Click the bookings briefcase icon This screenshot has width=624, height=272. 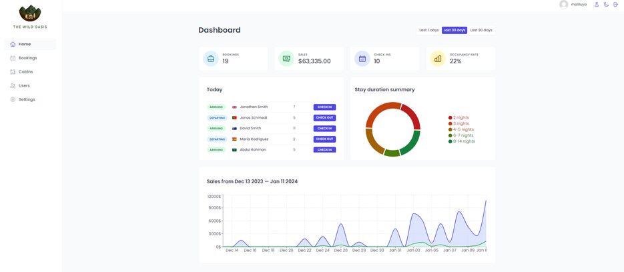[211, 59]
